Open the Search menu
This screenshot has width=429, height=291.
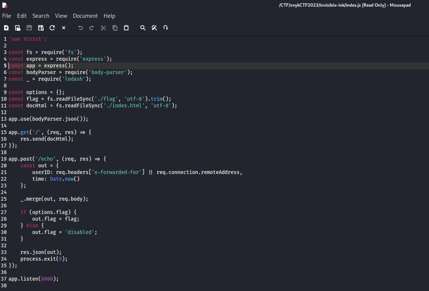coord(41,16)
